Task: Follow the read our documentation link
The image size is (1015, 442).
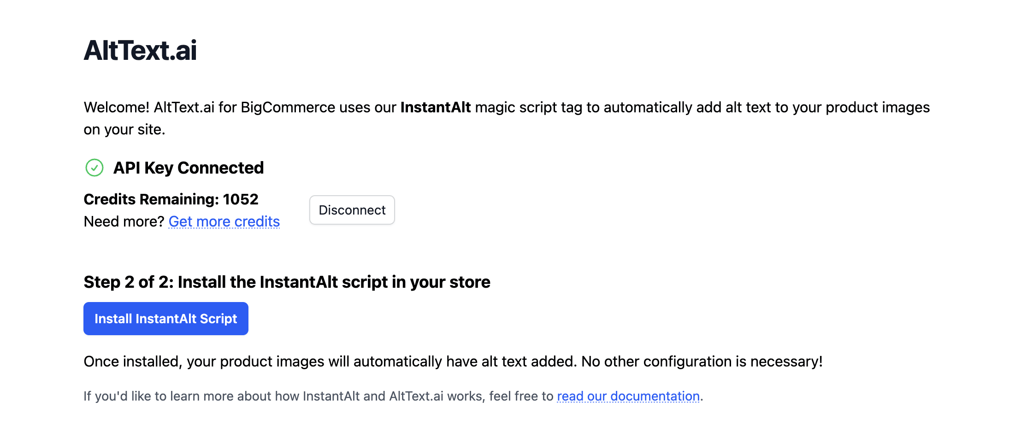Action: [x=628, y=396]
